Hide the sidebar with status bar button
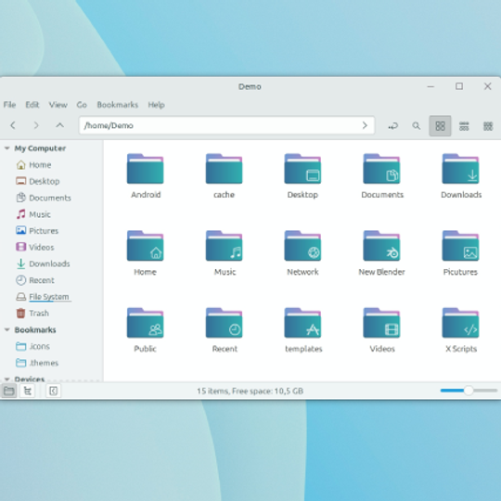501x501 pixels. (x=53, y=391)
